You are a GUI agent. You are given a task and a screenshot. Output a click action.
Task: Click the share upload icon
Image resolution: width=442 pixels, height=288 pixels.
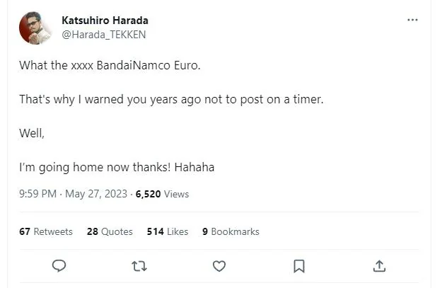(x=379, y=265)
